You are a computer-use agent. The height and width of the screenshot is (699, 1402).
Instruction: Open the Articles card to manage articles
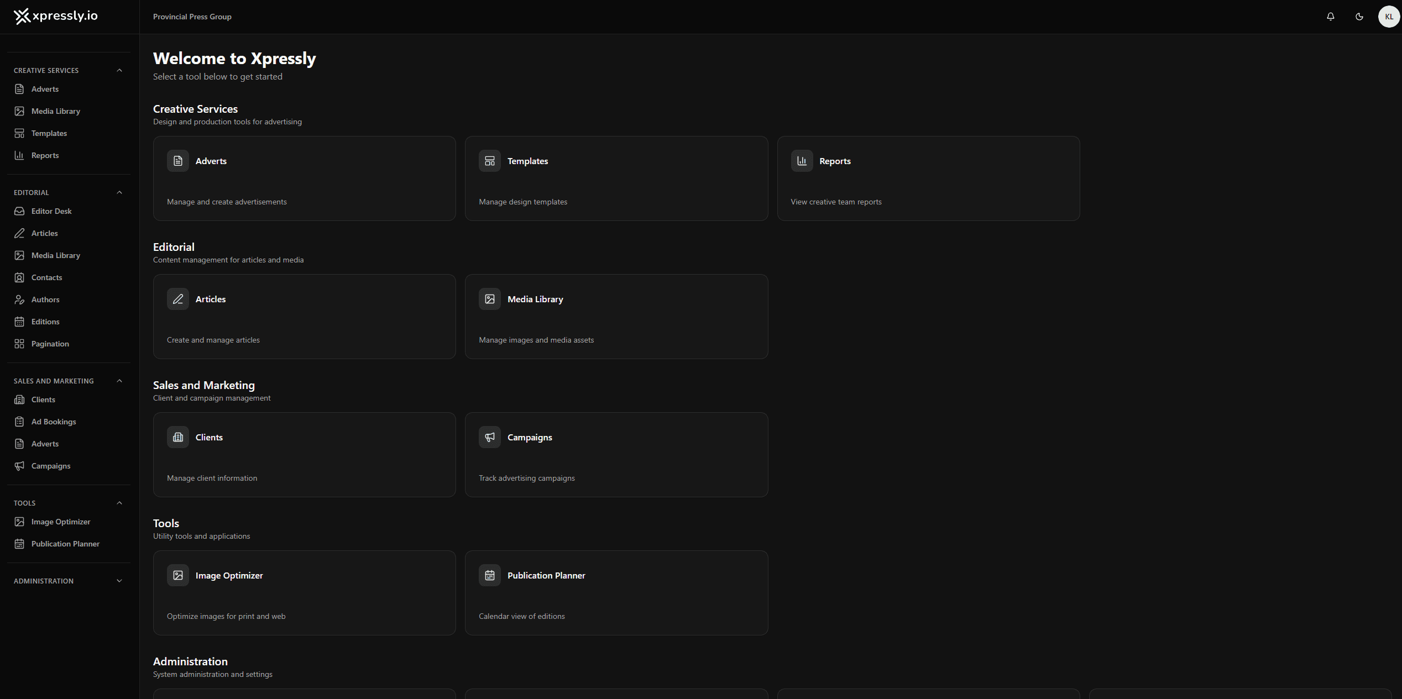point(304,317)
